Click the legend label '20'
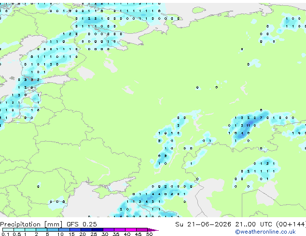 (x=83, y=234)
